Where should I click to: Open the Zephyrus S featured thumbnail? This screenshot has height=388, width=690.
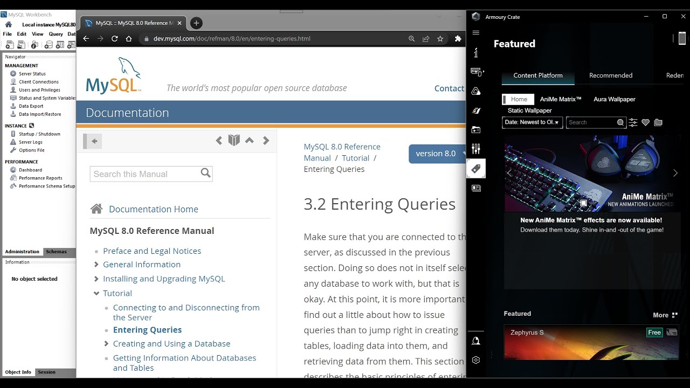click(591, 342)
